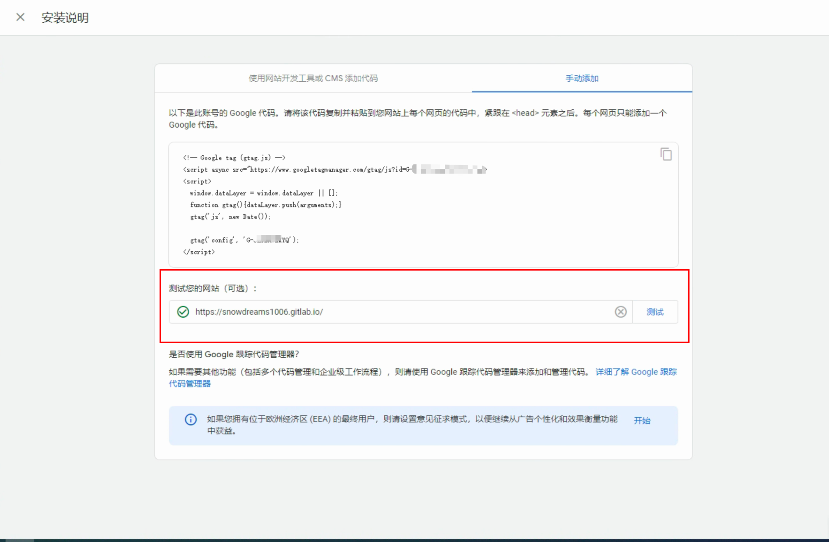Screen dimensions: 829x542
Task: Click the window.dataLayer code line
Action: tap(264, 193)
